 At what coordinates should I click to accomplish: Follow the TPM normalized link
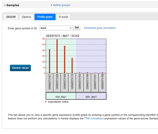point(94,119)
